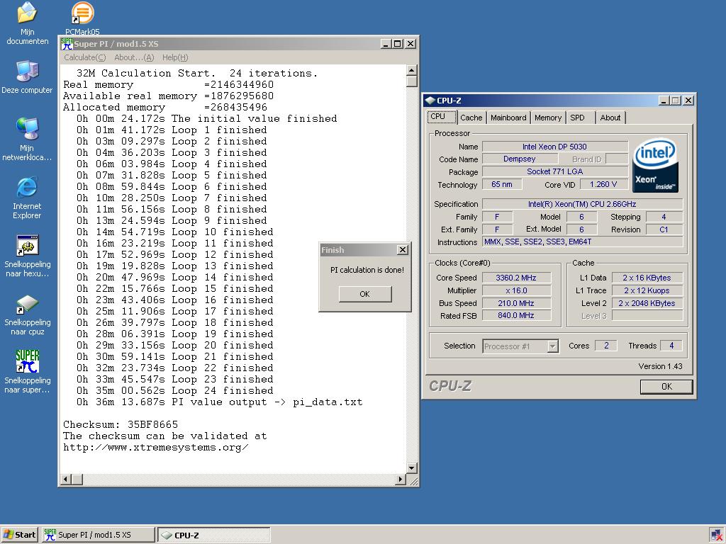Screen dimensions: 726x544
Task: Click Super PI horizontal scrollbar left arrow
Action: 66,480
